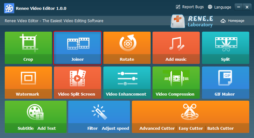Viewport: 254px width, 138px height.
Task: Click the Report Bugs link
Action: pos(190,7)
